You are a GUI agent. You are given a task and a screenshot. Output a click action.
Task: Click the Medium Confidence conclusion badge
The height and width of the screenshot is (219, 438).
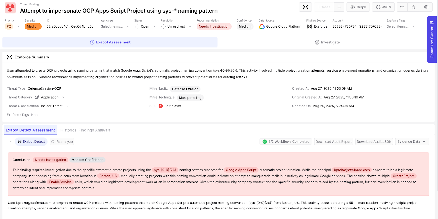(87, 160)
